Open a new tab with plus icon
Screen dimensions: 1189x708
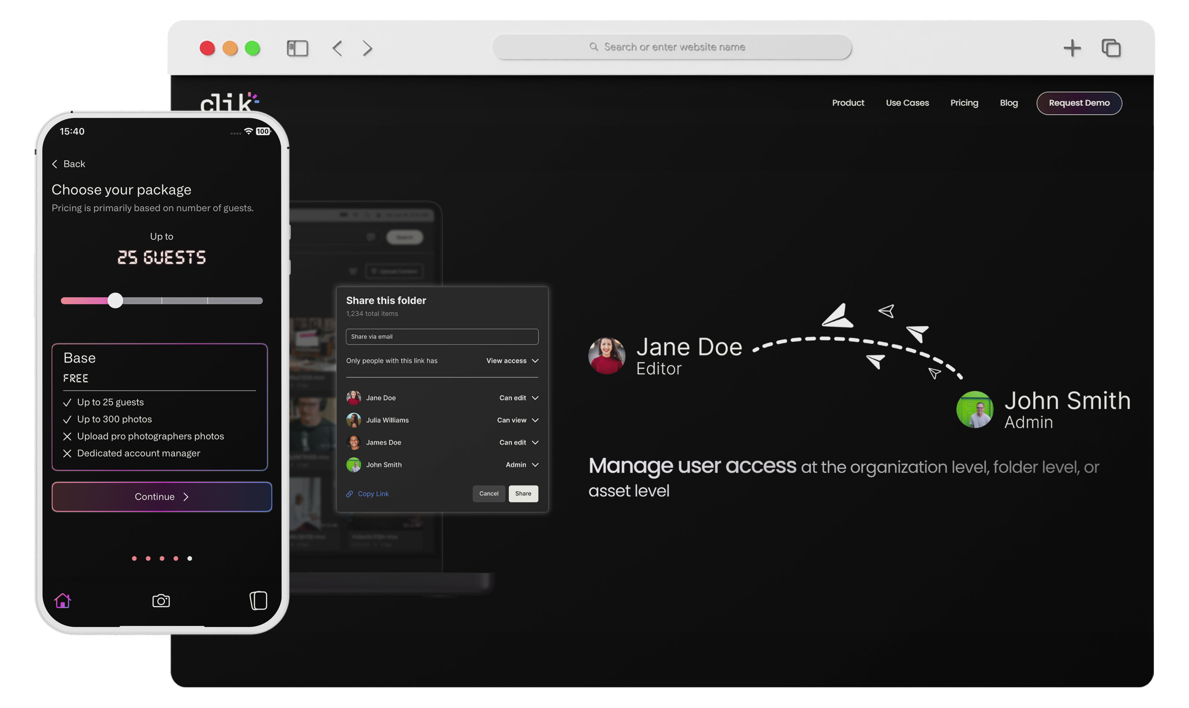[x=1072, y=48]
